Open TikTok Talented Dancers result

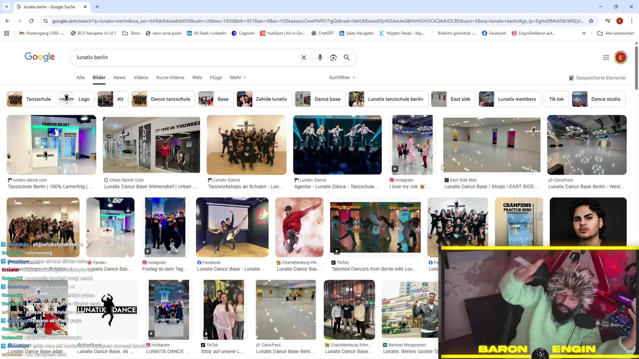pos(375,227)
